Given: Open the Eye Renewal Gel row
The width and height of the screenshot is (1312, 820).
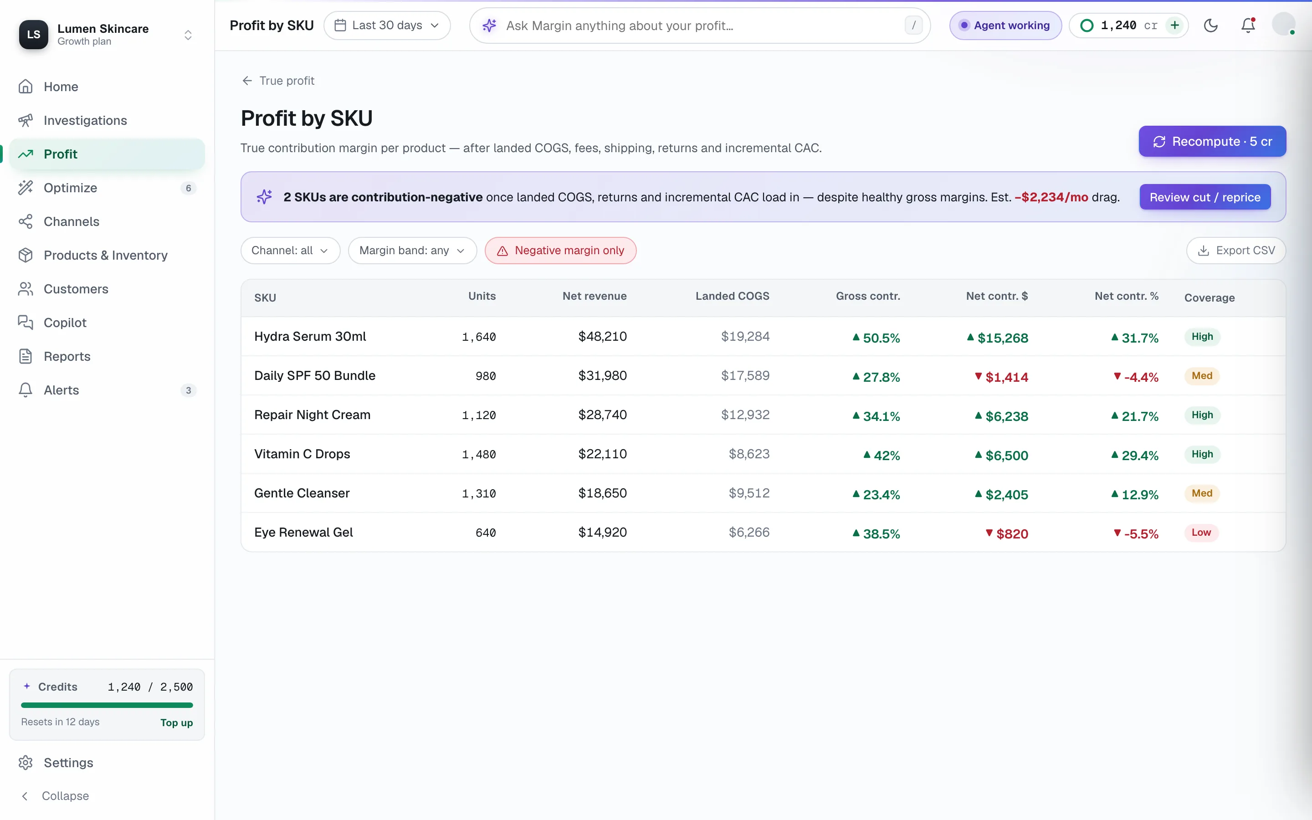Looking at the screenshot, I should click(763, 533).
